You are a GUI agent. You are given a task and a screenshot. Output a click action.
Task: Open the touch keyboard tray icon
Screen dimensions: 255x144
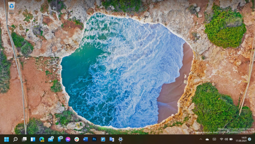pyautogui.click(x=214, y=139)
